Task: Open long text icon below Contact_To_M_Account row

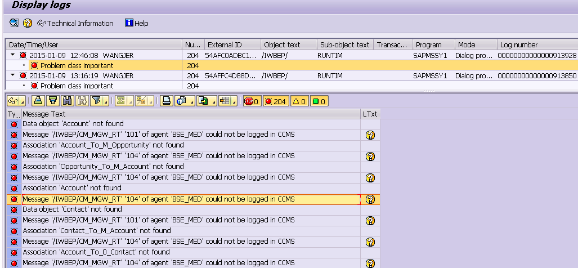Action: coord(370,242)
